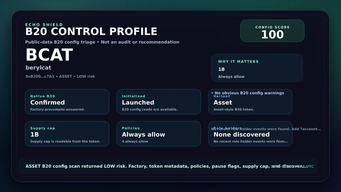The height and width of the screenshot is (192, 341).
Task: Click the 4 always allow text
Action: (135, 141)
